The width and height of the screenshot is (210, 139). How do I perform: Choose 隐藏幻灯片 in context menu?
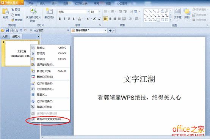[50, 107]
